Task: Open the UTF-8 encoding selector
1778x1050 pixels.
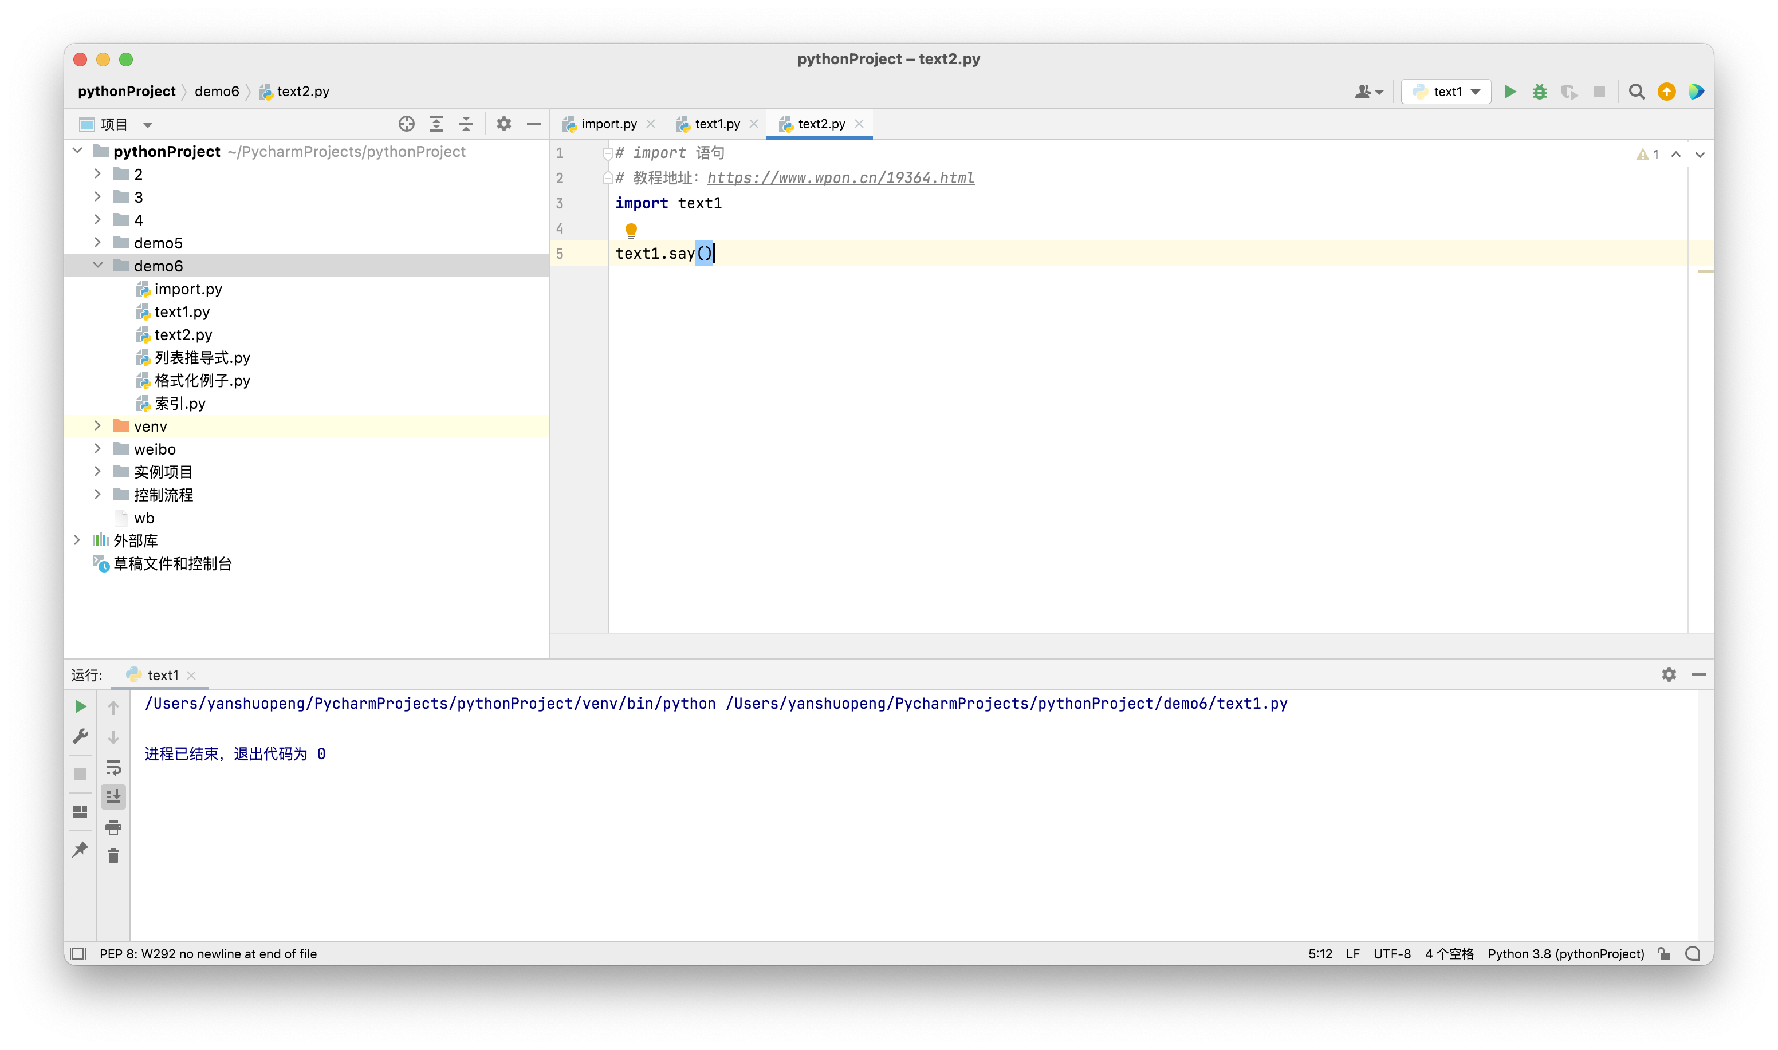Action: 1391,954
